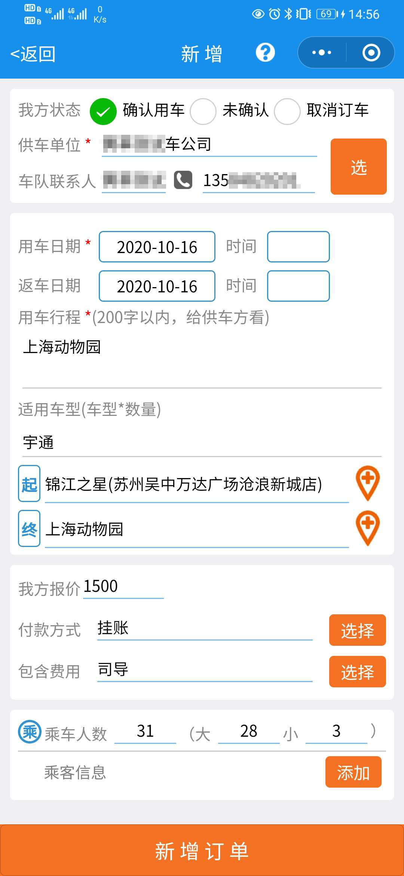Close mini program via circle target icon
The width and height of the screenshot is (404, 876).
pos(371,52)
